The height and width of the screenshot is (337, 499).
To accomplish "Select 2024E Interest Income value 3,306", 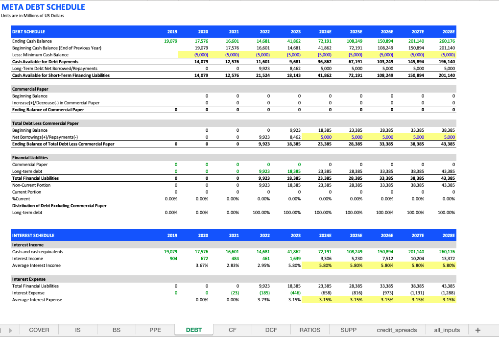I will click(x=326, y=259).
